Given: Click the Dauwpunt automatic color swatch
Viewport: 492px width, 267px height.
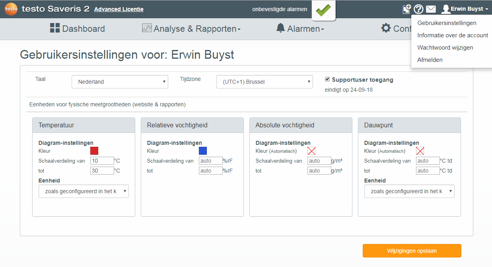Looking at the screenshot, I should pos(420,151).
